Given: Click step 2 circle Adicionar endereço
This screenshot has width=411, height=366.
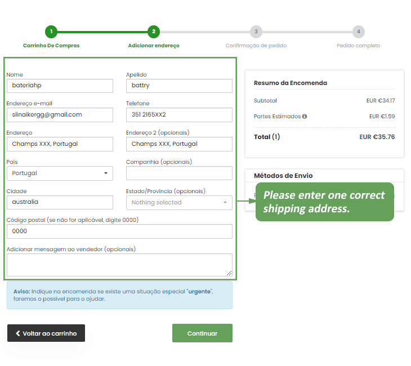Looking at the screenshot, I should 154,32.
